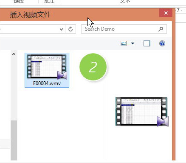Change view using the view icon

click(124, 43)
